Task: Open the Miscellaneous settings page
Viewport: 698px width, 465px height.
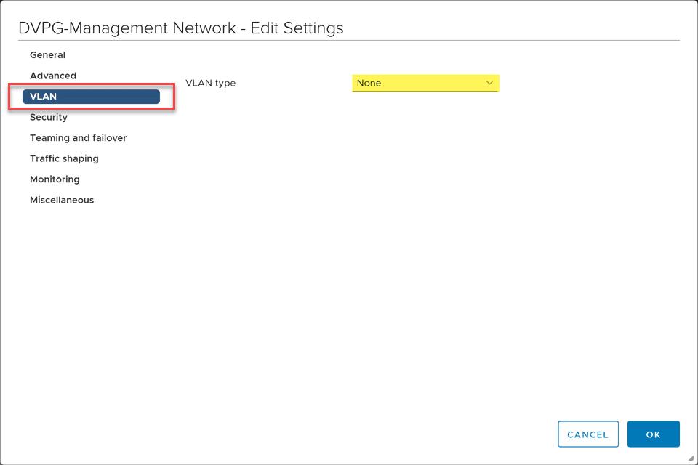Action: point(62,200)
